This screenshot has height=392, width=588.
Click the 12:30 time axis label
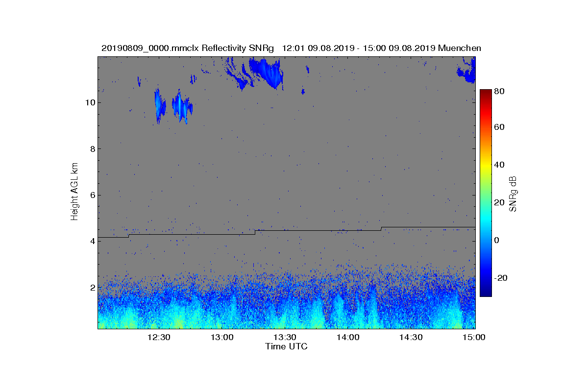coord(158,337)
